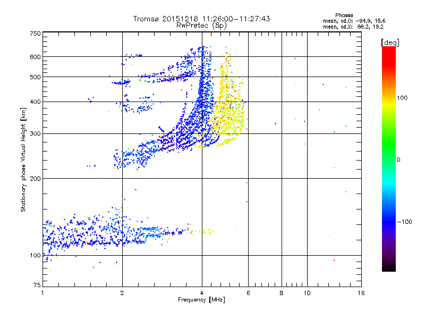
Task: Click the y-axis label "300"
Action: [x=35, y=134]
